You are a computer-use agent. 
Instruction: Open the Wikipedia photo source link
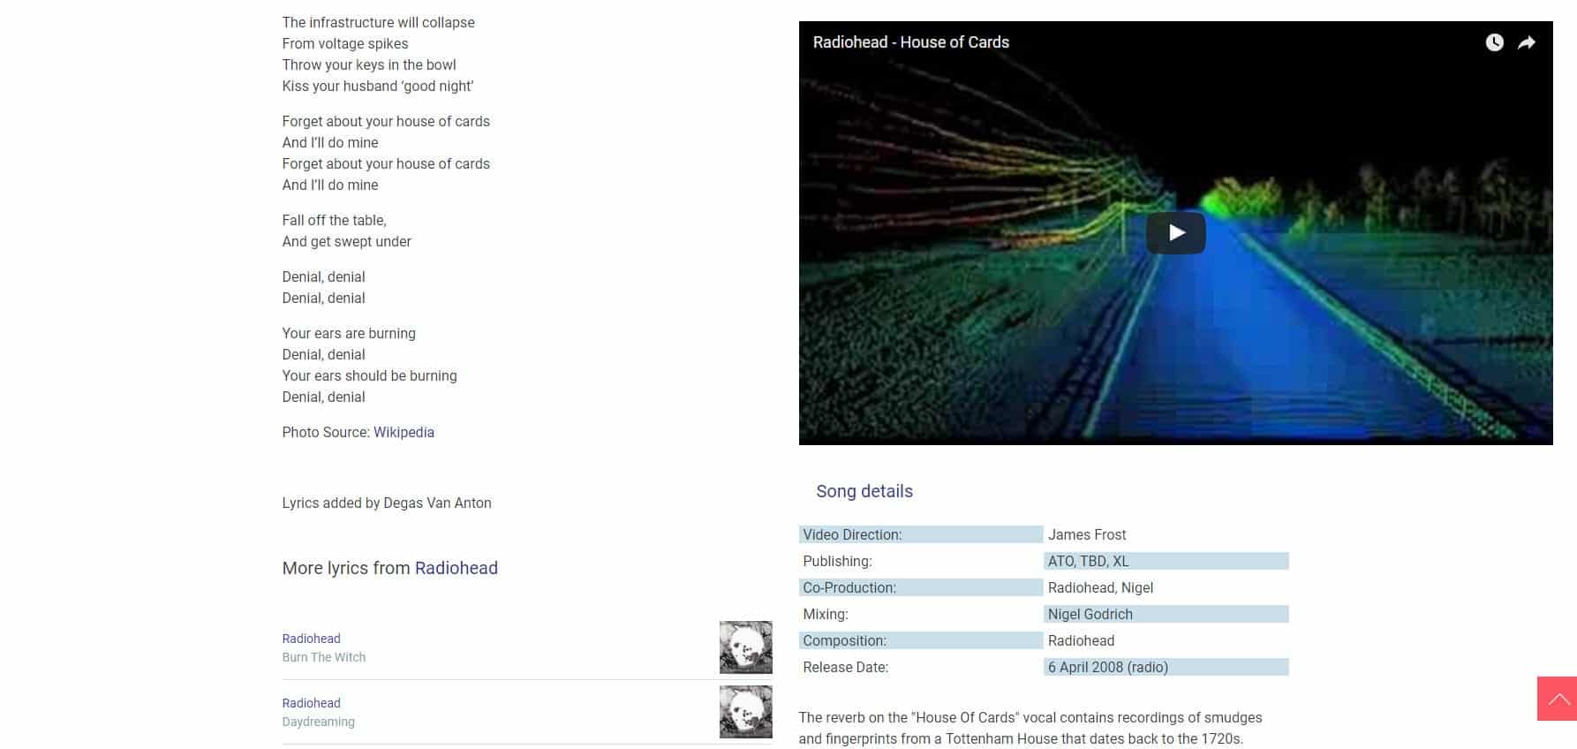pos(404,432)
